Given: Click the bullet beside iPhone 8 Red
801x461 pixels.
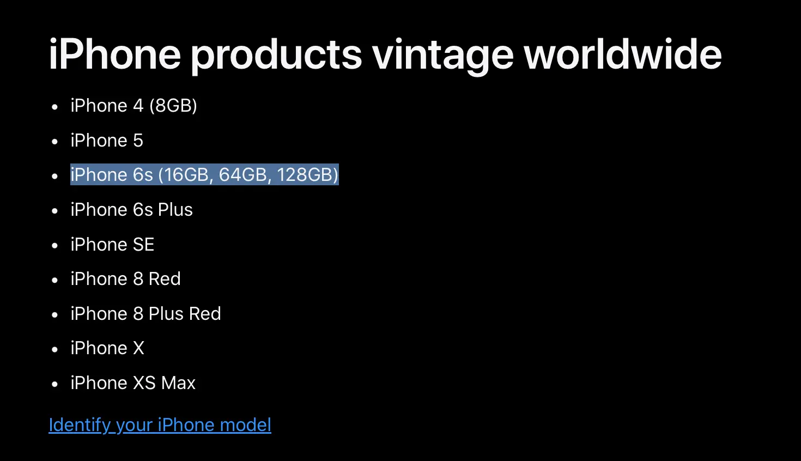Looking at the screenshot, I should coord(54,280).
